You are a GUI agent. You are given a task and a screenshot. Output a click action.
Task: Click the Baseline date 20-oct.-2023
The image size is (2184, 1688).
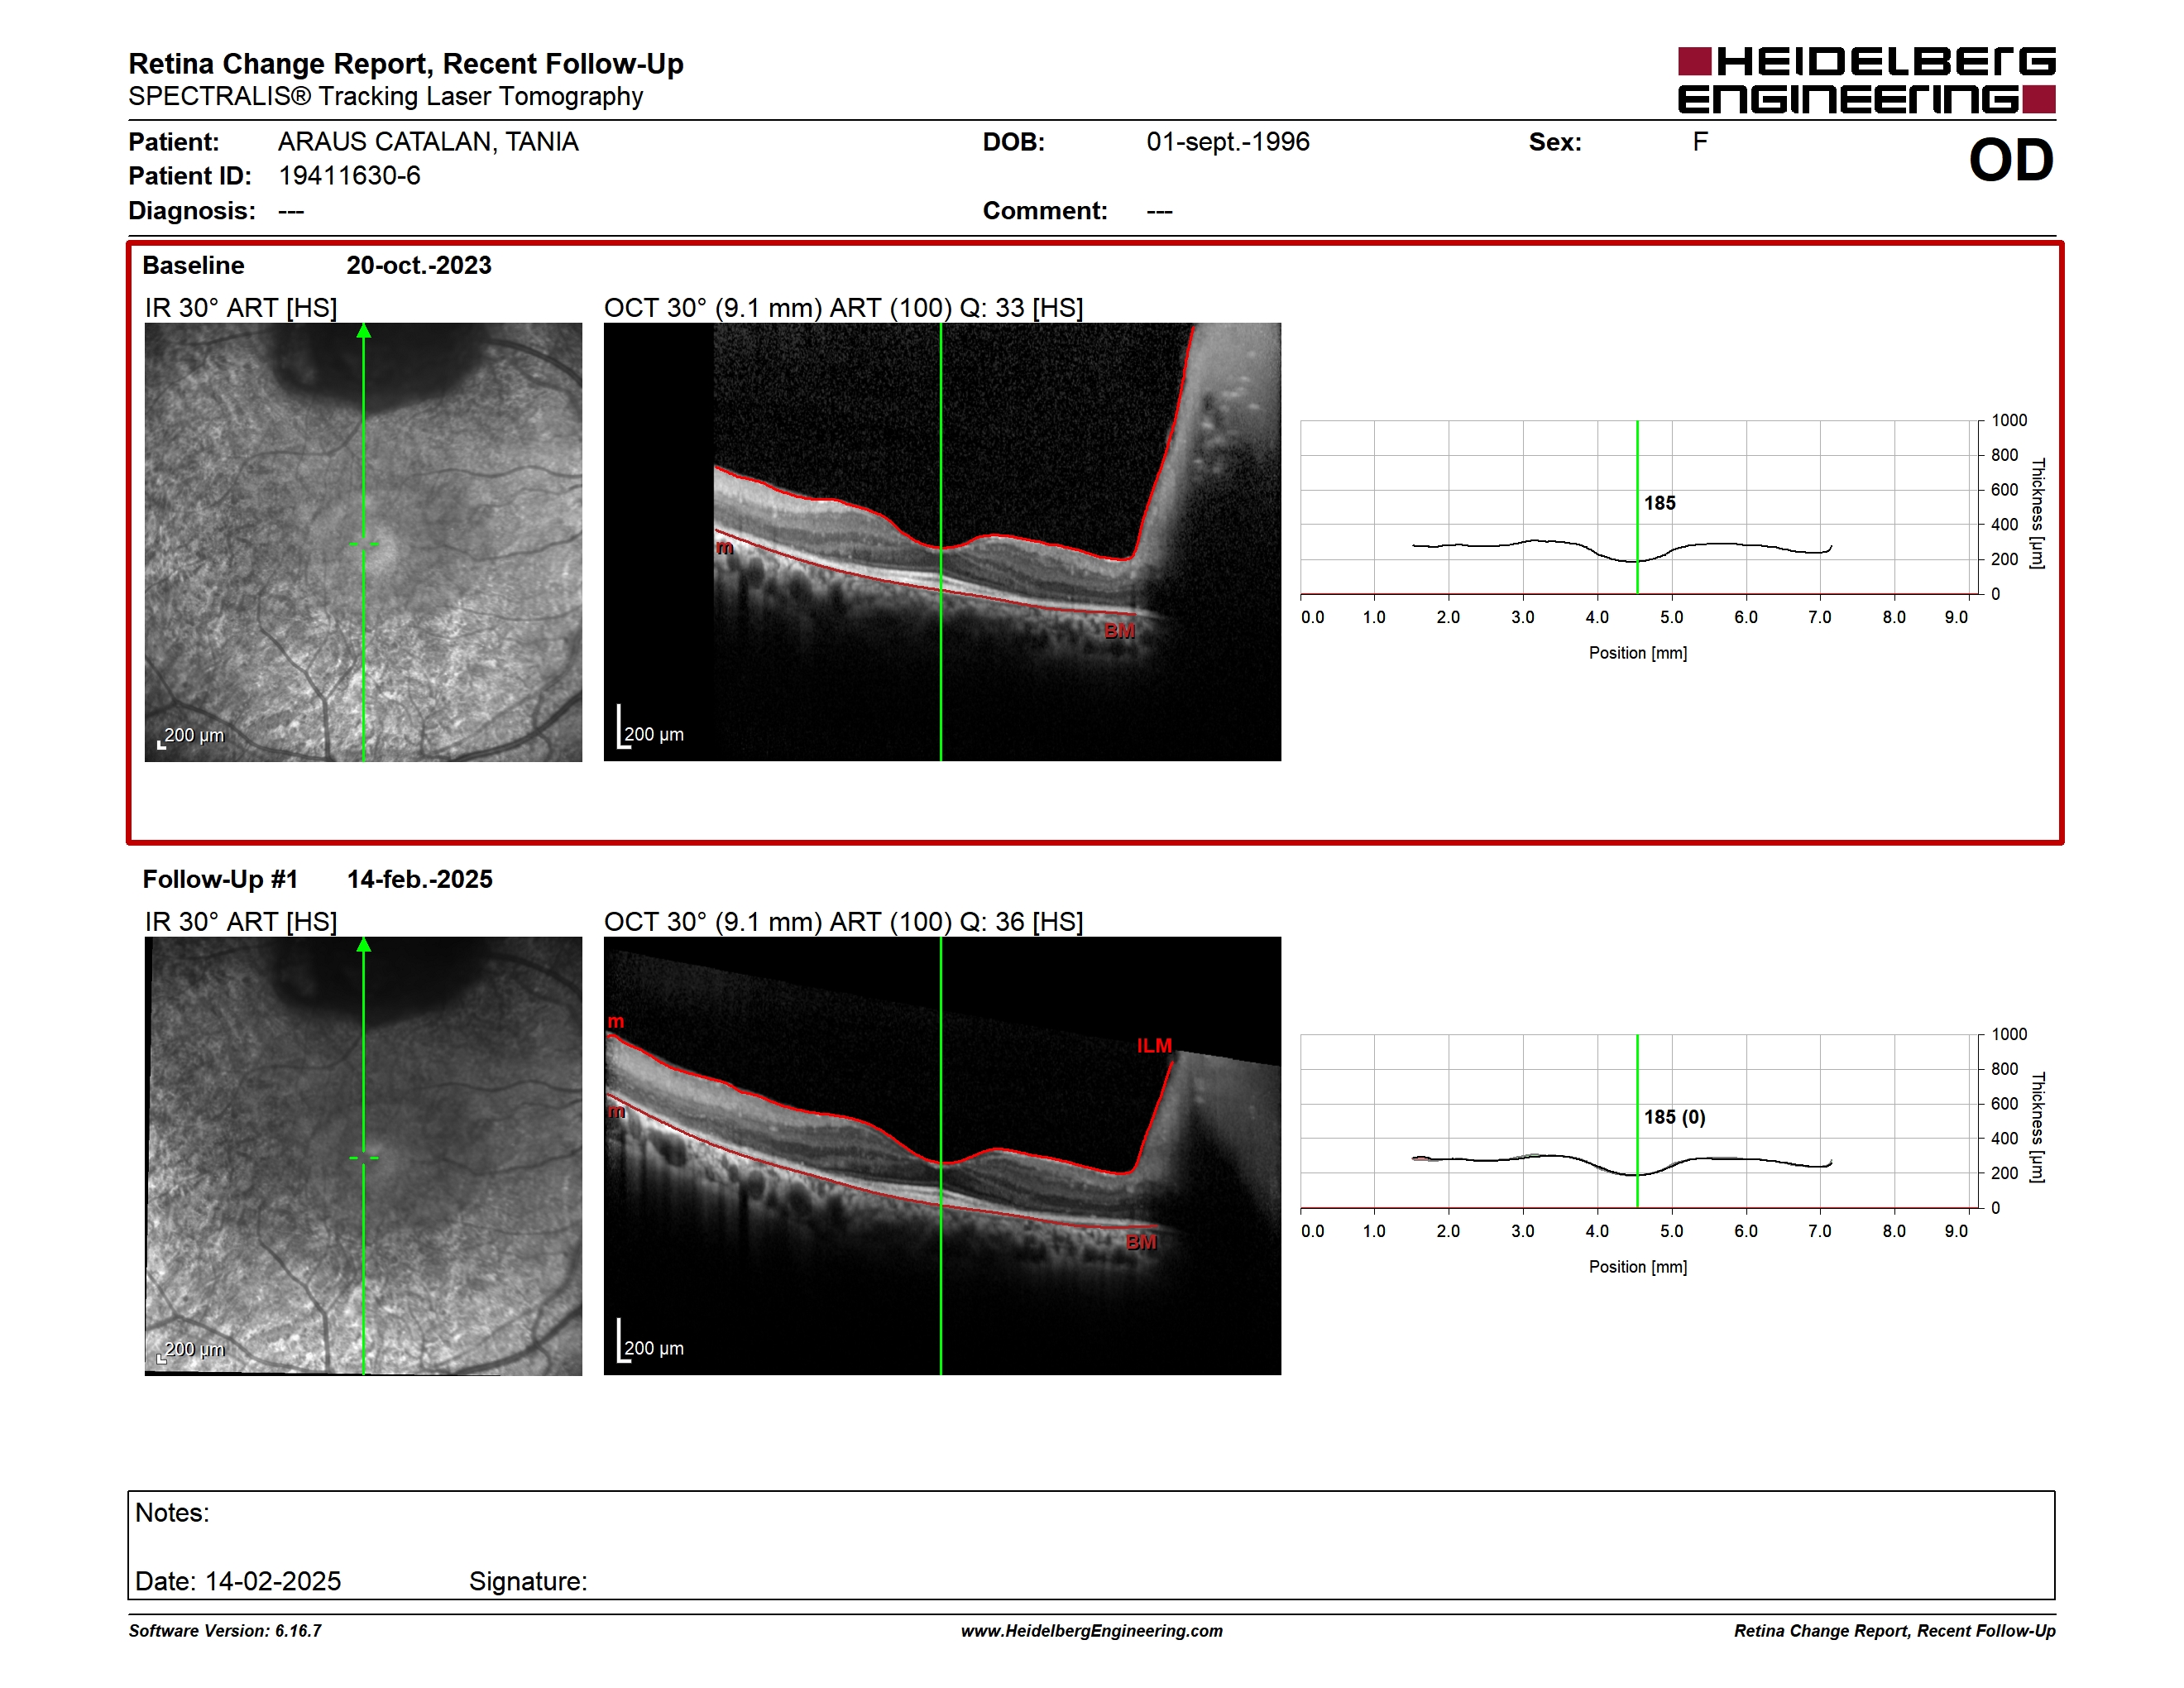point(419,265)
